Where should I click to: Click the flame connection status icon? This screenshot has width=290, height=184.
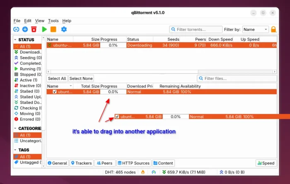click(143, 172)
